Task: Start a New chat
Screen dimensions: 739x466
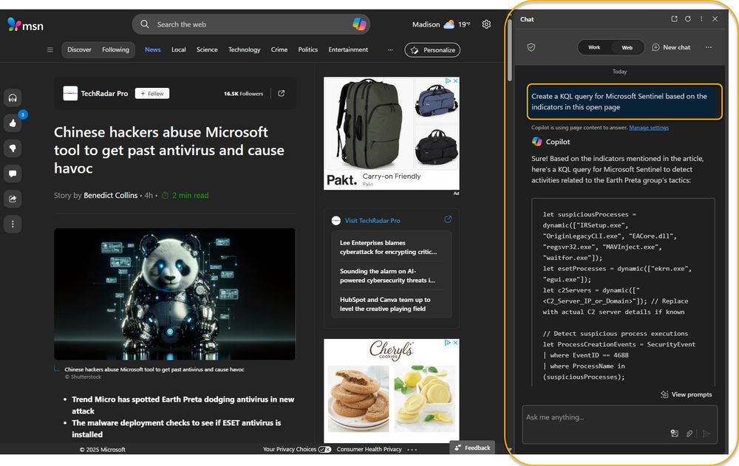Action: tap(671, 47)
